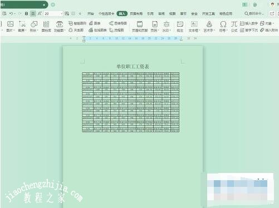Click 插入数字 insert number
279x208 pixels.
tap(249, 23)
